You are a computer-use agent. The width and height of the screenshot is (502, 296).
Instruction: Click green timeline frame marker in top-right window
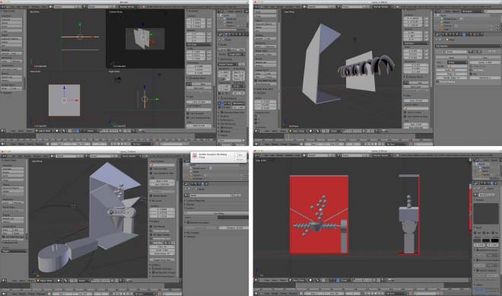click(x=288, y=137)
